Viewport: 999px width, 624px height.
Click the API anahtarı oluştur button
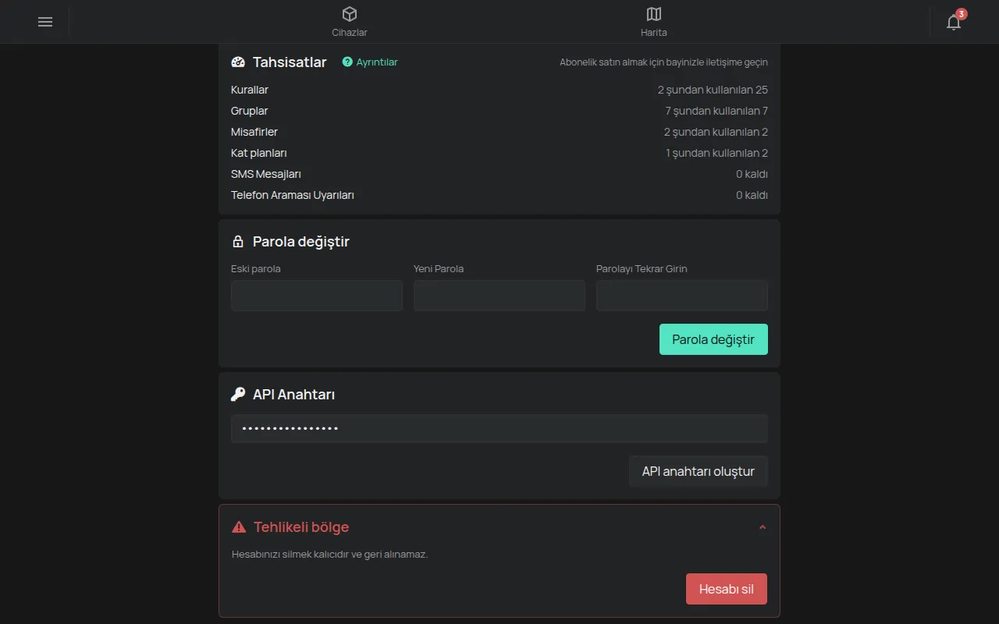pos(699,471)
